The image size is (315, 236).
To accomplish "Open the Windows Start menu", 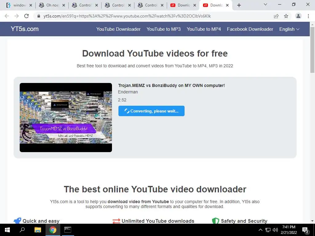I will coord(7,230).
